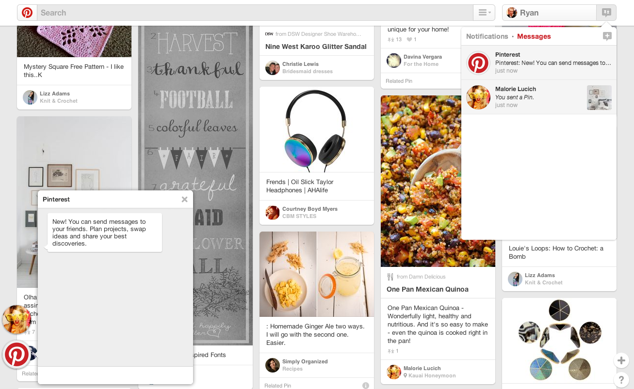Compose a new message with plus icon
634x389 pixels.
point(607,36)
